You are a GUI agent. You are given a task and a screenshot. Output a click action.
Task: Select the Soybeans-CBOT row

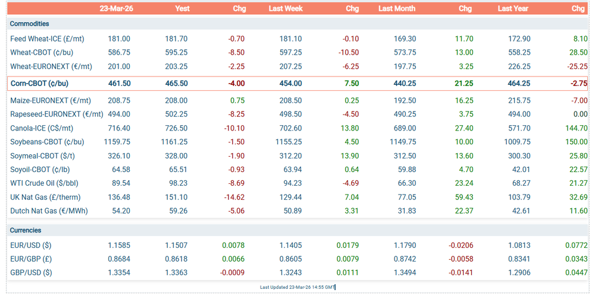297,142
